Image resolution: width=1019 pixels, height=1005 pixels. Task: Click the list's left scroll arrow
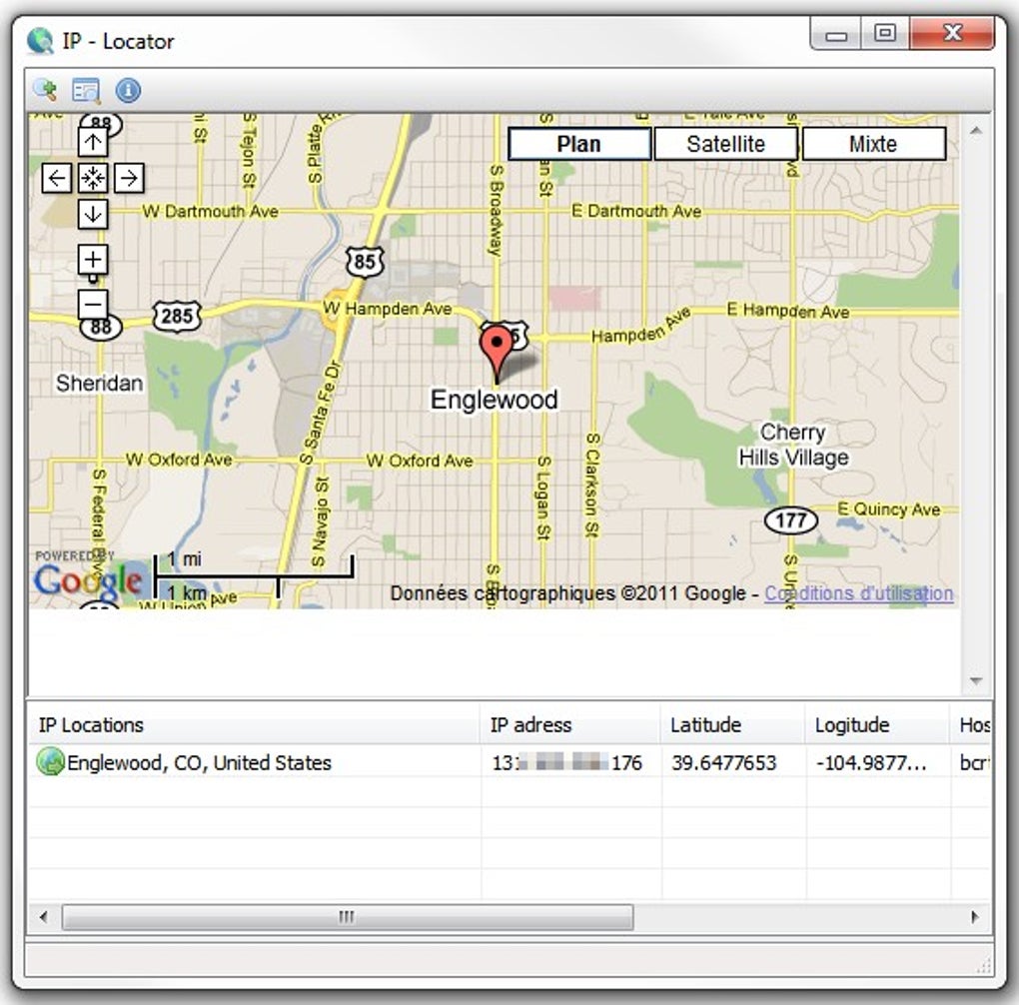click(44, 917)
